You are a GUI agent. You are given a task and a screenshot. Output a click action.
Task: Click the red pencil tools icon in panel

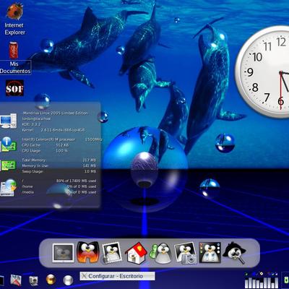[x=16, y=280]
